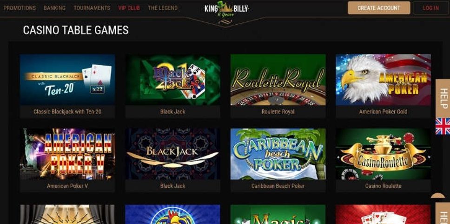
Task: Click the scroll-to-top half circle button
Action: (x=438, y=196)
